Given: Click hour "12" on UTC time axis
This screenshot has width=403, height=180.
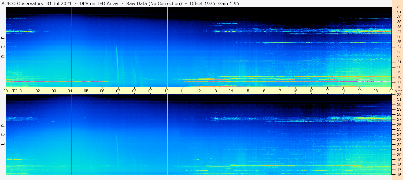Looking at the screenshot, I should (199, 91).
